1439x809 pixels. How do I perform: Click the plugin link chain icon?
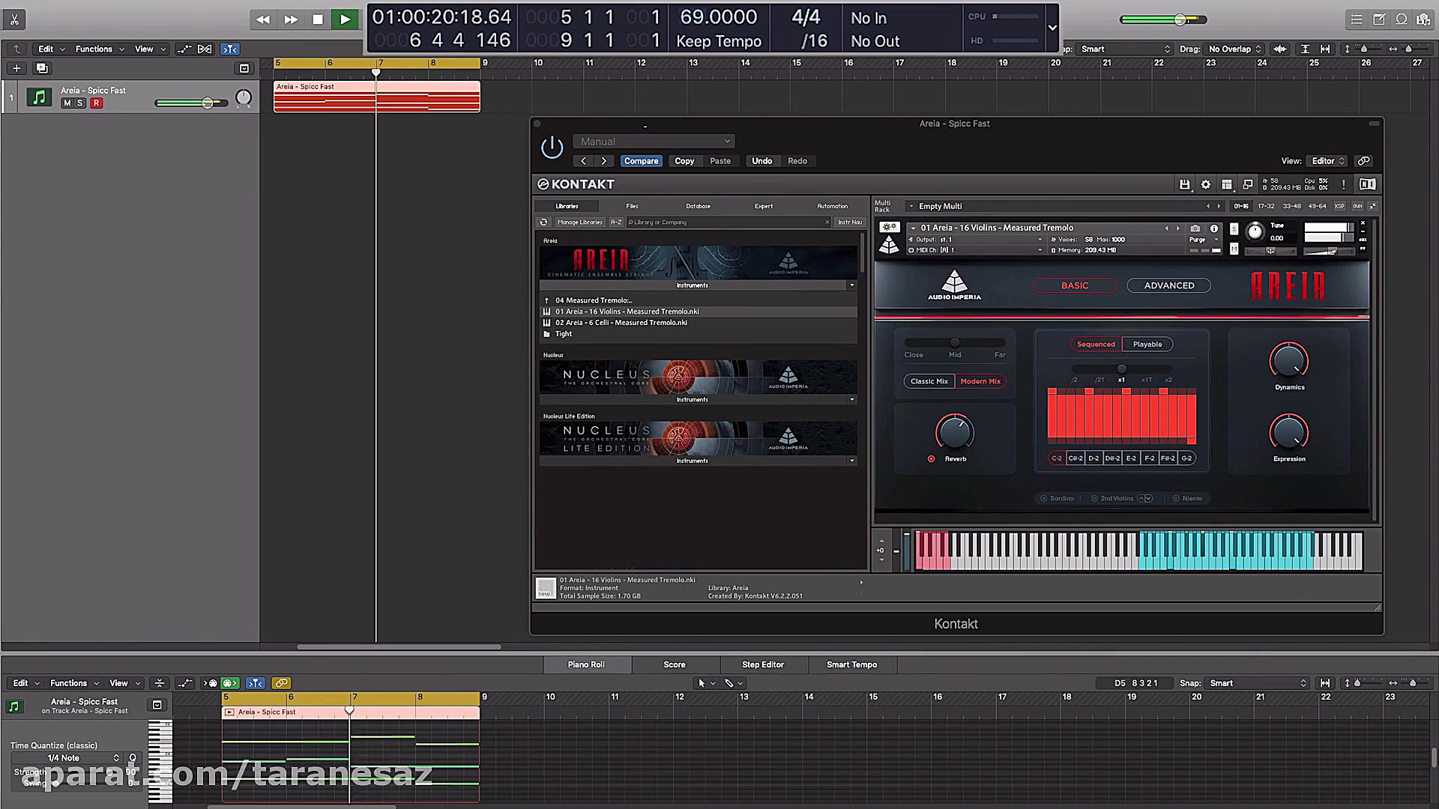tap(1364, 161)
